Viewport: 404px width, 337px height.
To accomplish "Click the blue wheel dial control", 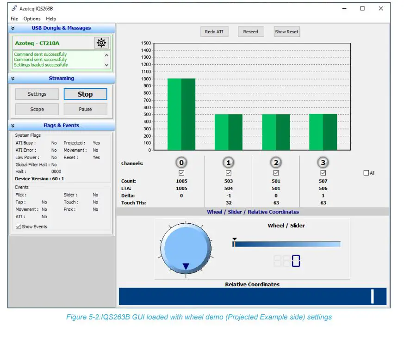I will pos(185,248).
